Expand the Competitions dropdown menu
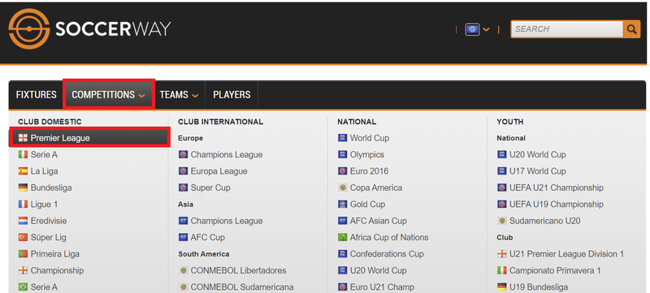This screenshot has width=650, height=293. (x=109, y=95)
